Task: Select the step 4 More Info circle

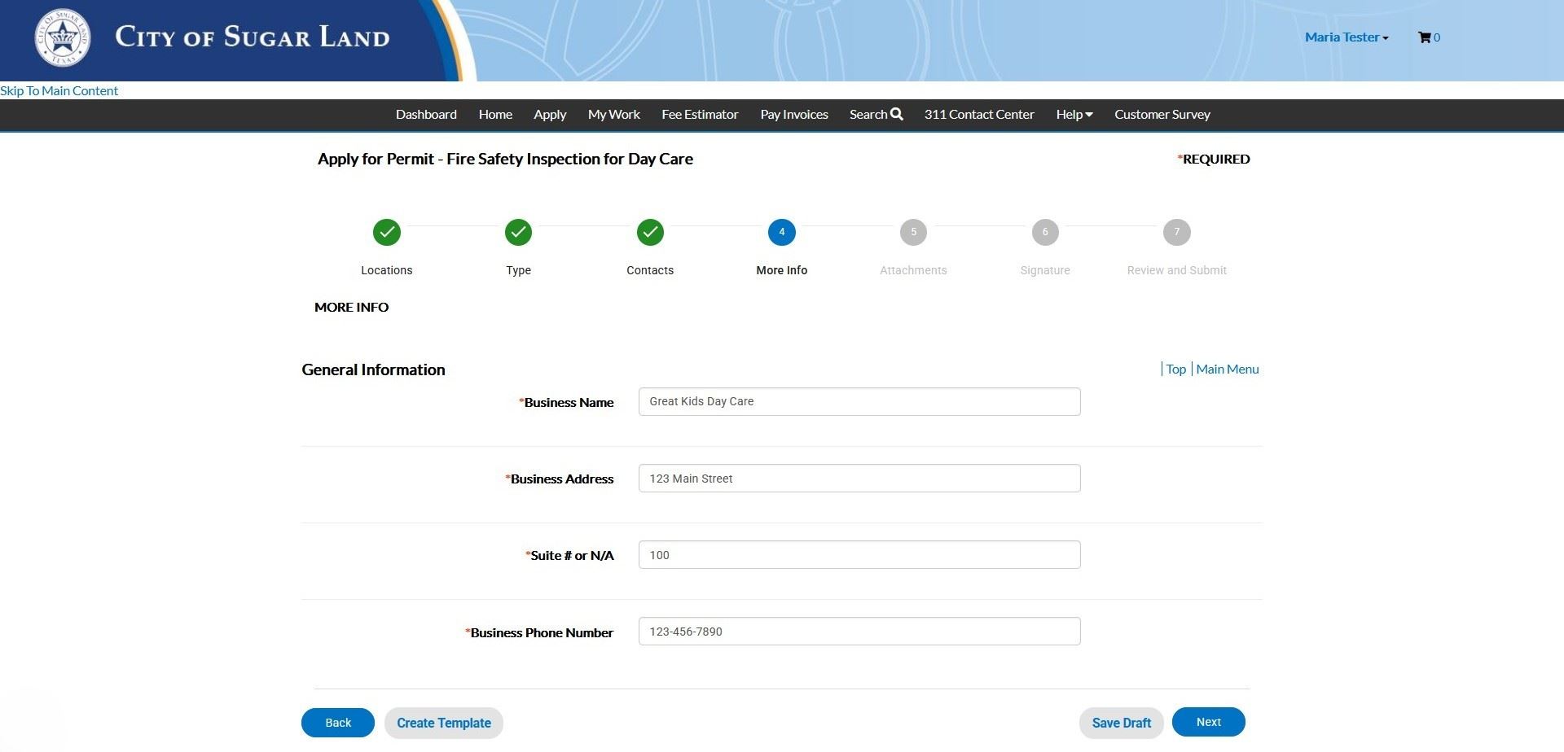Action: point(782,233)
